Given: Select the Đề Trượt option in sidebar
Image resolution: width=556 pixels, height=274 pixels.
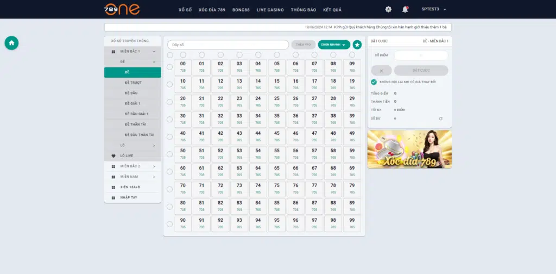Looking at the screenshot, I should click(x=133, y=83).
